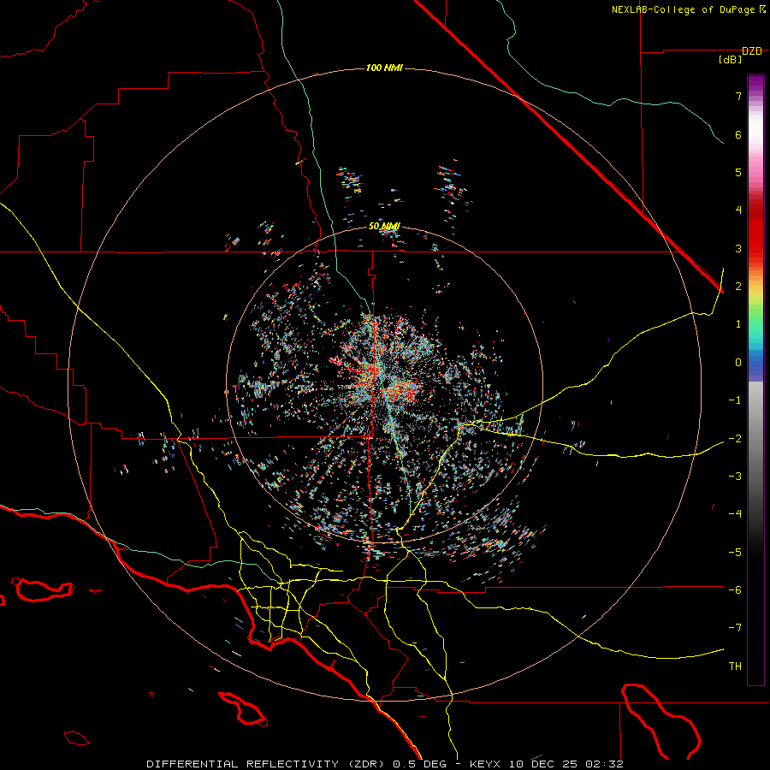Click the 50 NMI range ring label

tap(384, 226)
